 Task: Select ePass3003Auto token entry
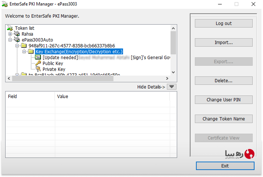click(38, 40)
